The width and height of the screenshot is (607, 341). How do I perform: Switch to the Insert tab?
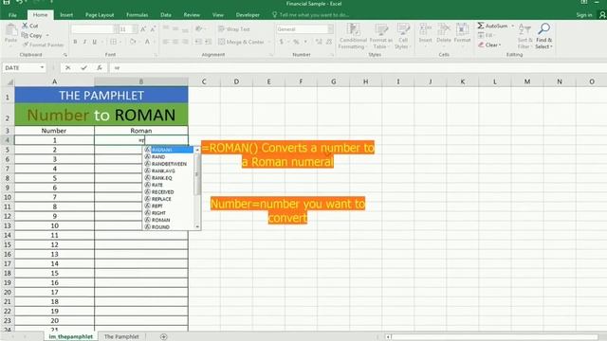(x=66, y=15)
